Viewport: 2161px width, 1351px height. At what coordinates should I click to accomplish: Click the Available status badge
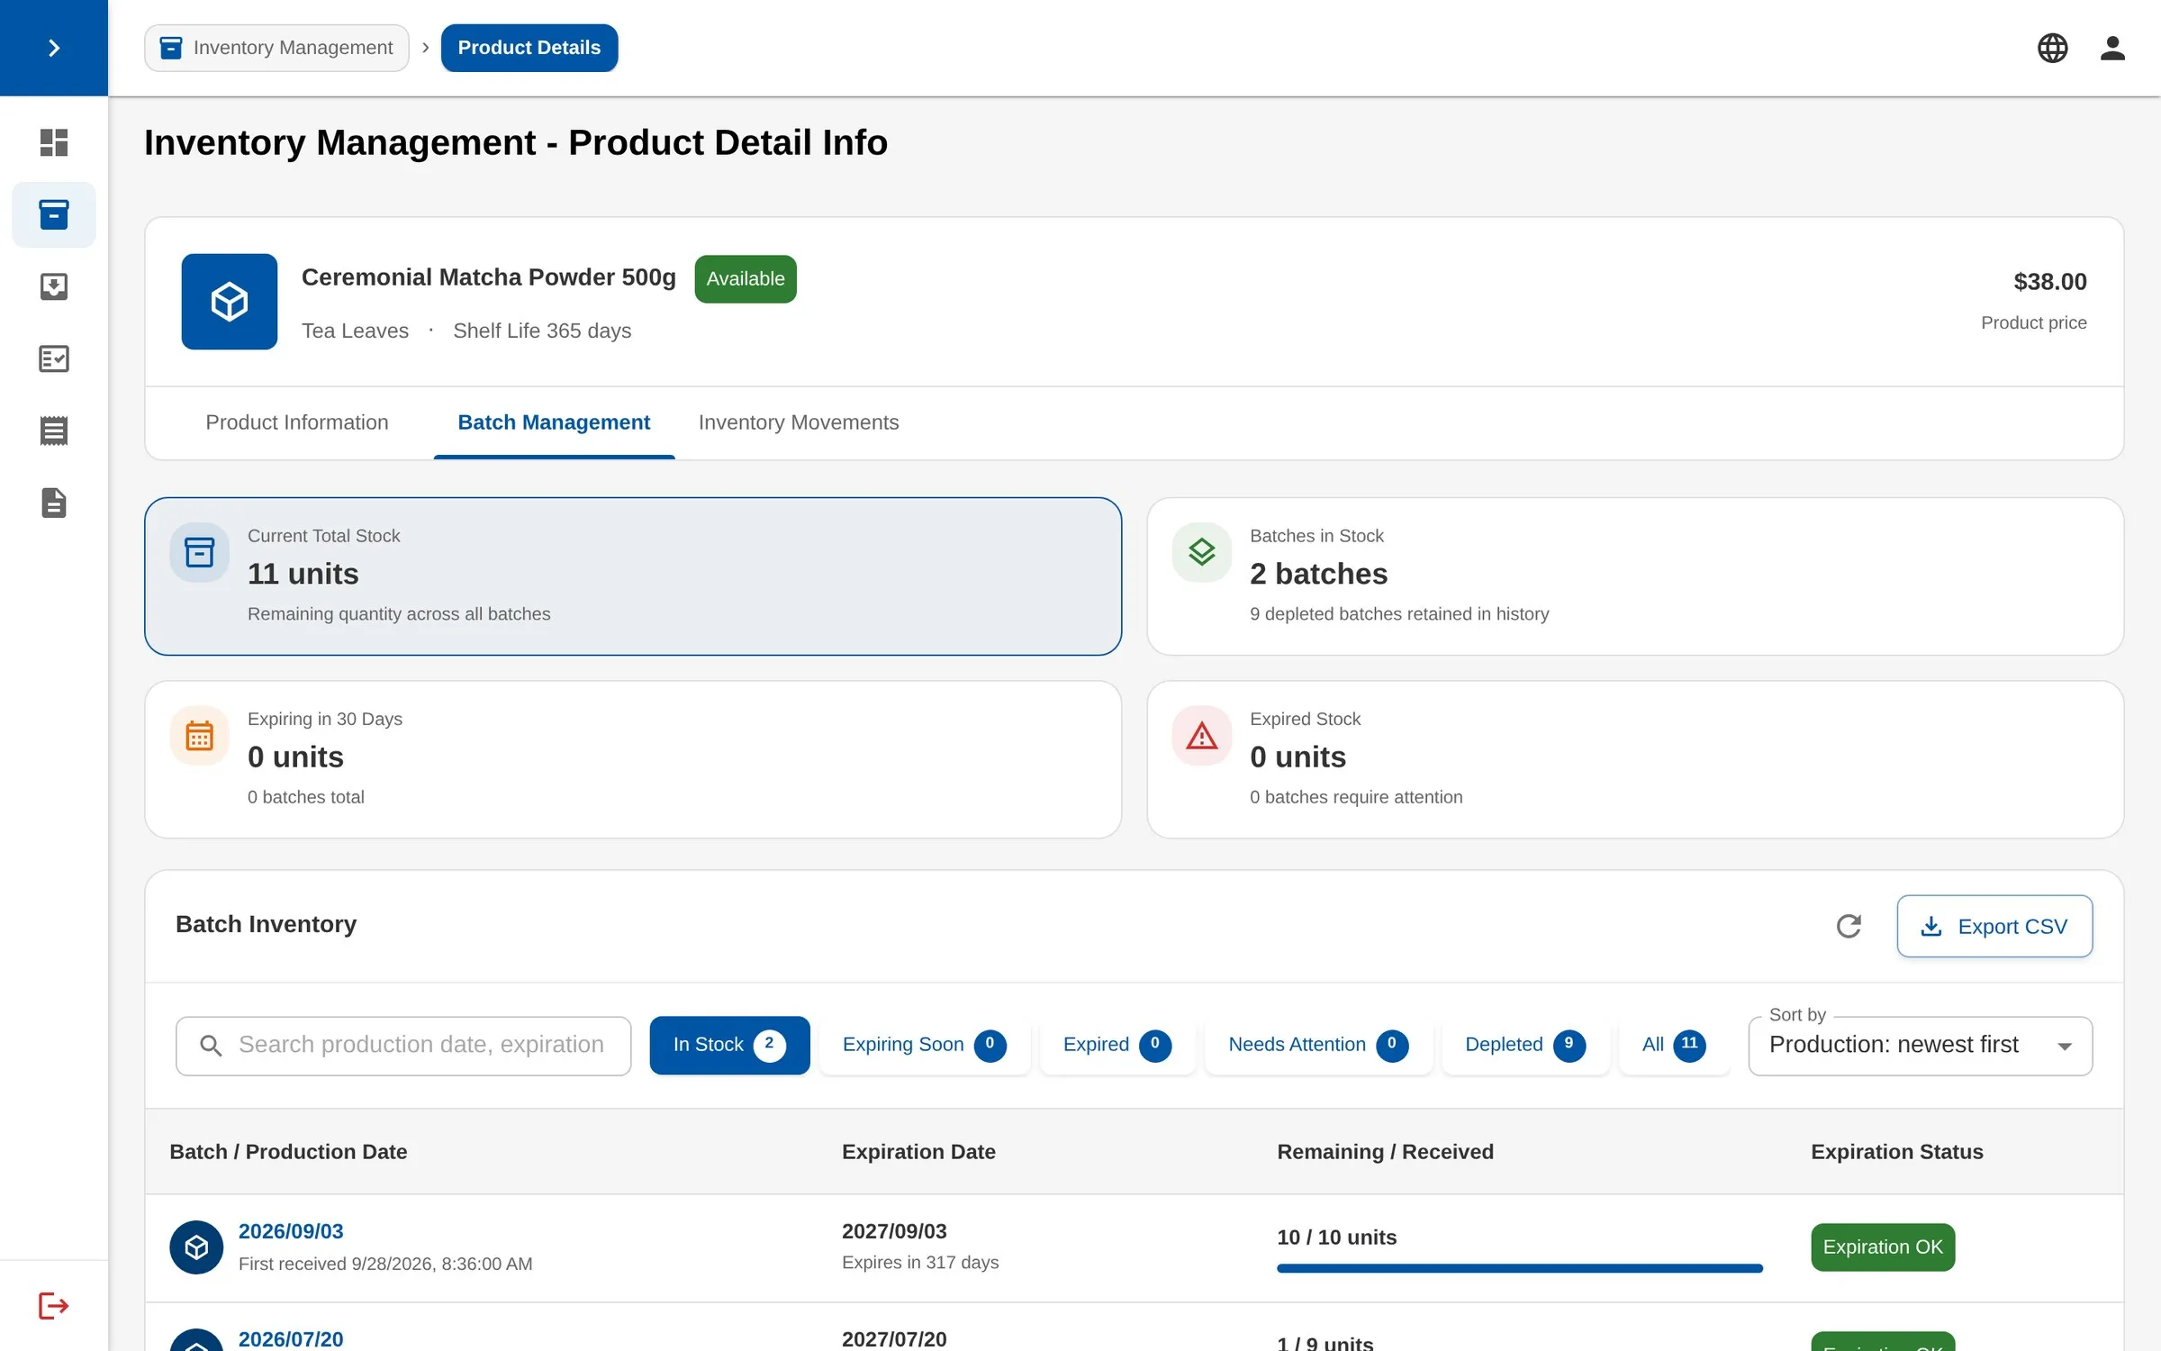point(746,279)
